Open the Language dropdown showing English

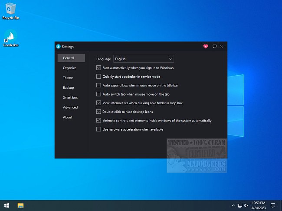(143, 59)
